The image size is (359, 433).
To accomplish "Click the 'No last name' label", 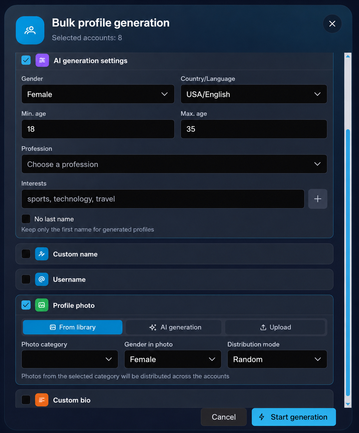I will [x=54, y=219].
